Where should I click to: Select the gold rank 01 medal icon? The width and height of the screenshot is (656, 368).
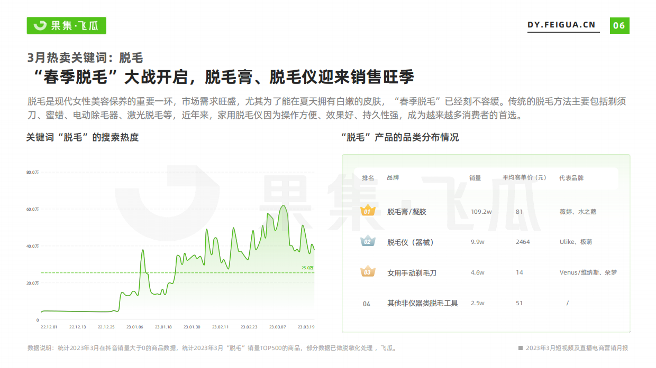pos(368,210)
